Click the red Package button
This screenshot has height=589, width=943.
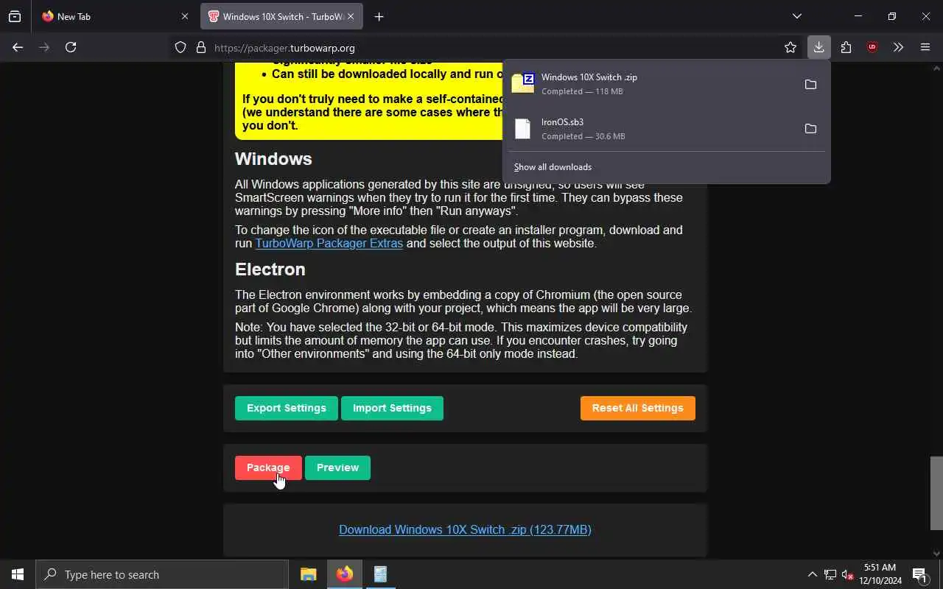click(268, 468)
